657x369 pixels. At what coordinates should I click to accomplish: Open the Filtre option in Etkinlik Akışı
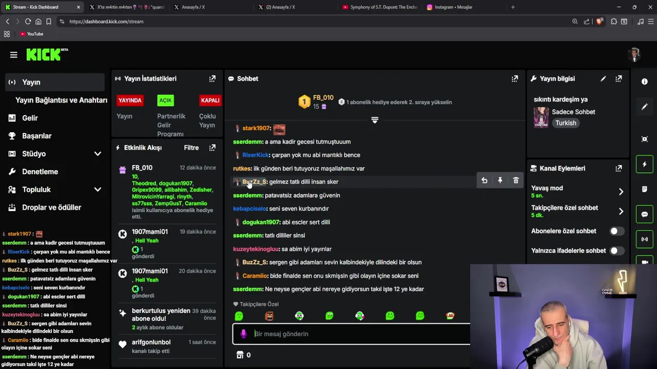(191, 148)
